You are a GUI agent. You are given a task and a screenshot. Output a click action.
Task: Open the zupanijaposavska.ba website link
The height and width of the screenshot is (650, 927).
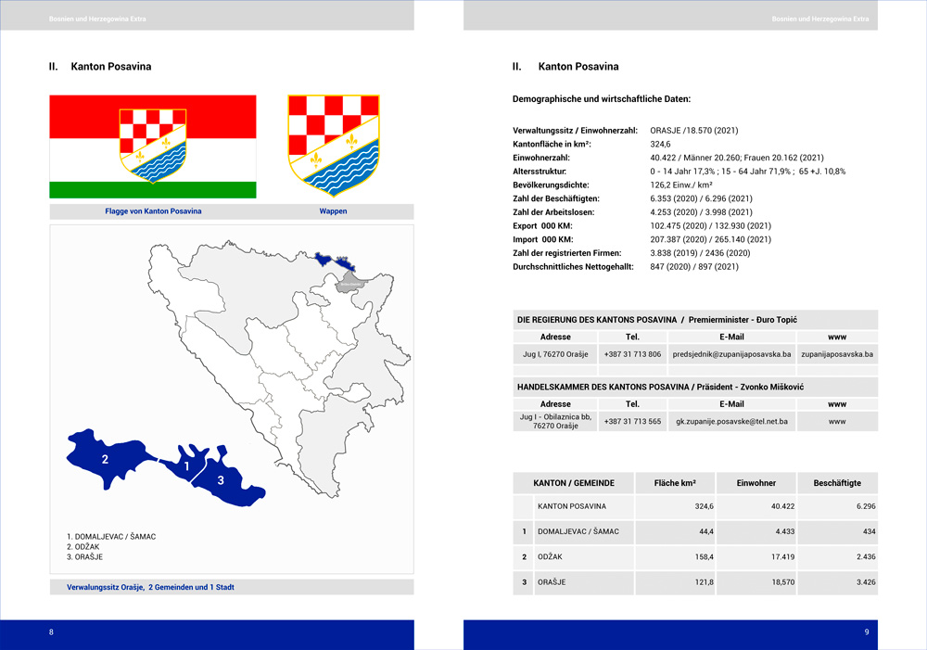[x=837, y=354]
